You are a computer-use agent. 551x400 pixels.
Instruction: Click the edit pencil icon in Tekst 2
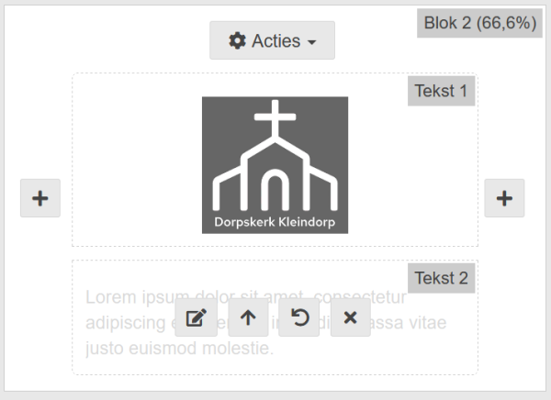coord(196,317)
